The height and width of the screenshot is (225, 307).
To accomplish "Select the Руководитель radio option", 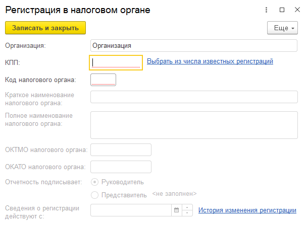I will (94, 182).
